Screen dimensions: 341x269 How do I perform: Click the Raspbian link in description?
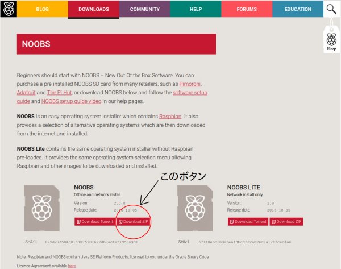pyautogui.click(x=170, y=117)
